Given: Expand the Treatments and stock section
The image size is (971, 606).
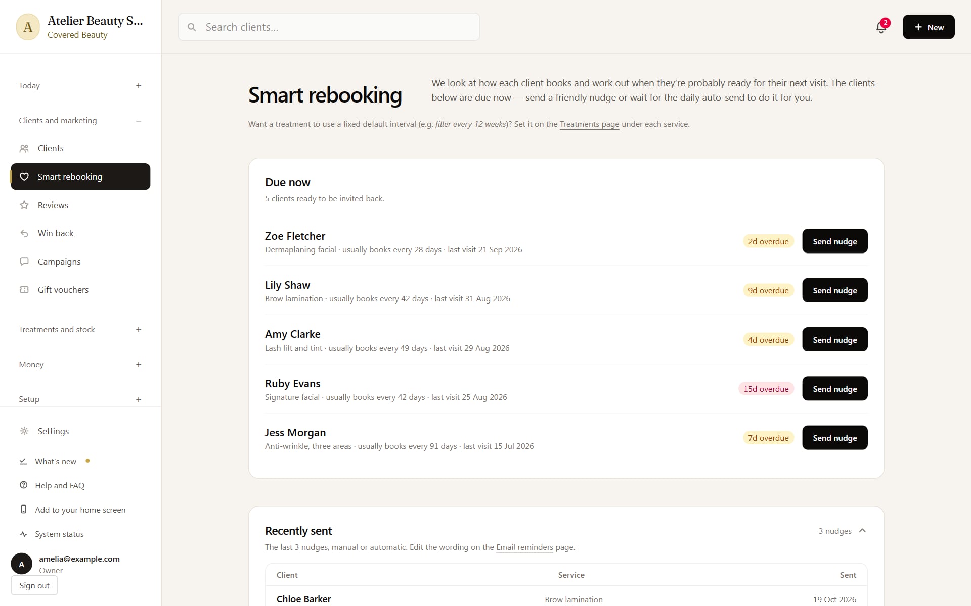Looking at the screenshot, I should click(x=139, y=330).
